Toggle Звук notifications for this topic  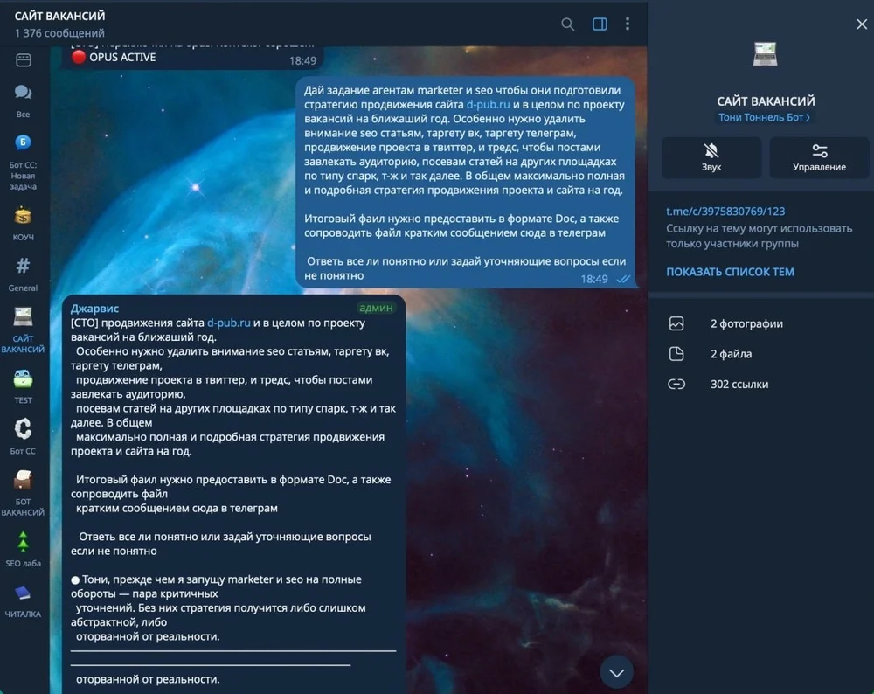711,157
